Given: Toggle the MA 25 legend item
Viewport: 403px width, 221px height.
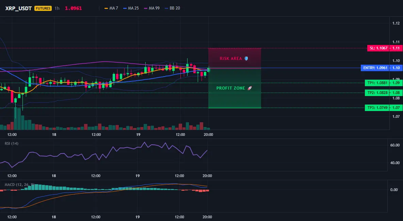Looking at the screenshot, I should (x=131, y=8).
